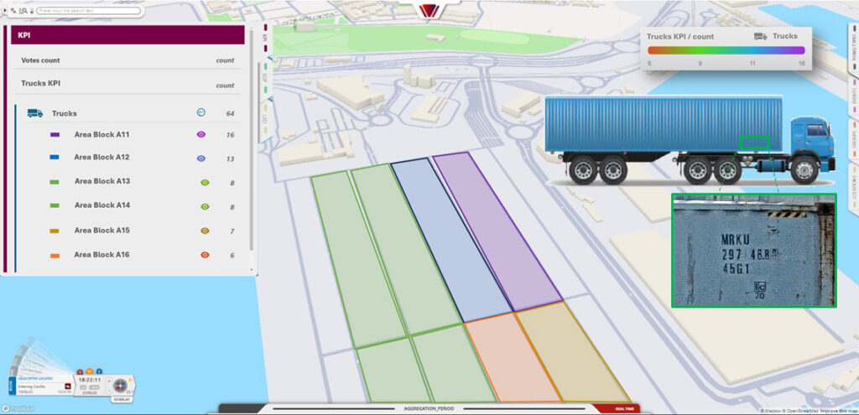Screen dimensions: 859x415
Task: Collapse the Trucks group with the circle icon
Action: tap(200, 112)
